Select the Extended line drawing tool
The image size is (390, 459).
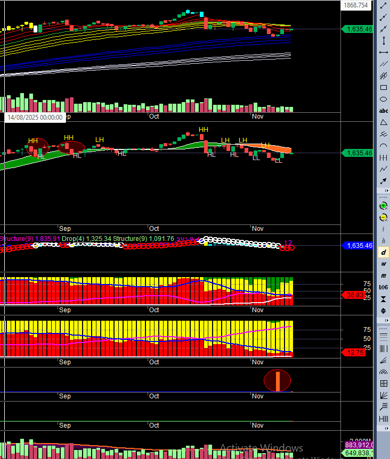383,29
